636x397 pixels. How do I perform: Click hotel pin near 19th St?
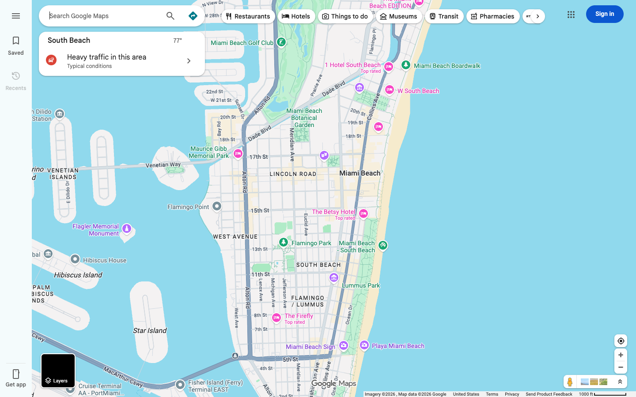[x=379, y=127]
